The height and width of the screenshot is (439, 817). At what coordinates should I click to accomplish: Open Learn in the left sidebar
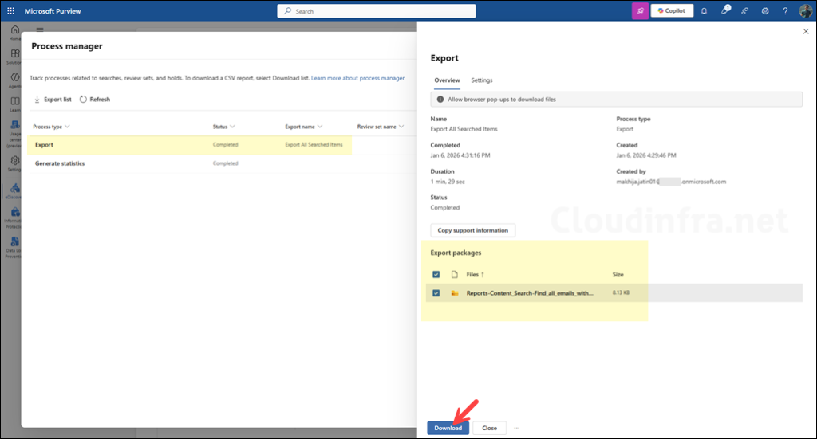[x=15, y=104]
